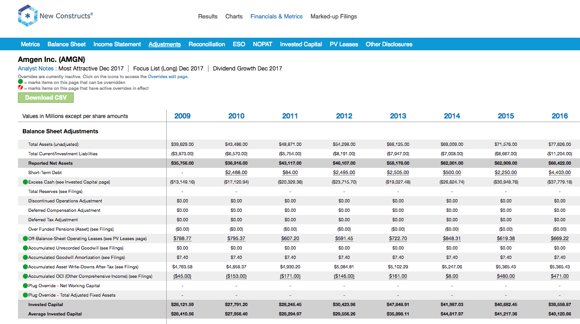The height and width of the screenshot is (324, 580).
Task: Open Marked-up Filings
Action: coord(334,17)
